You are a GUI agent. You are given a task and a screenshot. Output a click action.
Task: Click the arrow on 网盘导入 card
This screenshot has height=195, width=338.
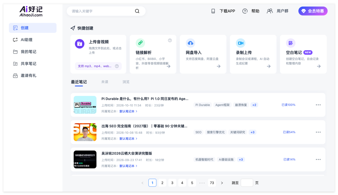pyautogui.click(x=218, y=66)
